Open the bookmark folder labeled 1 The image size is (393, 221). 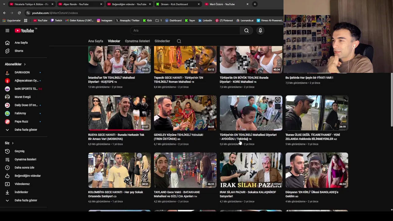[159, 21]
